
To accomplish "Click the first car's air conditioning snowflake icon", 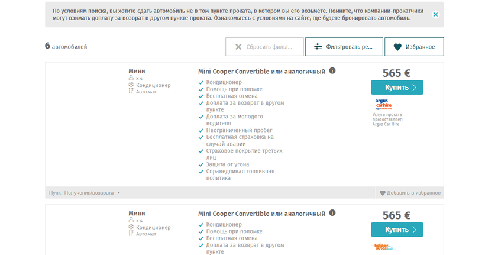I will pos(131,85).
